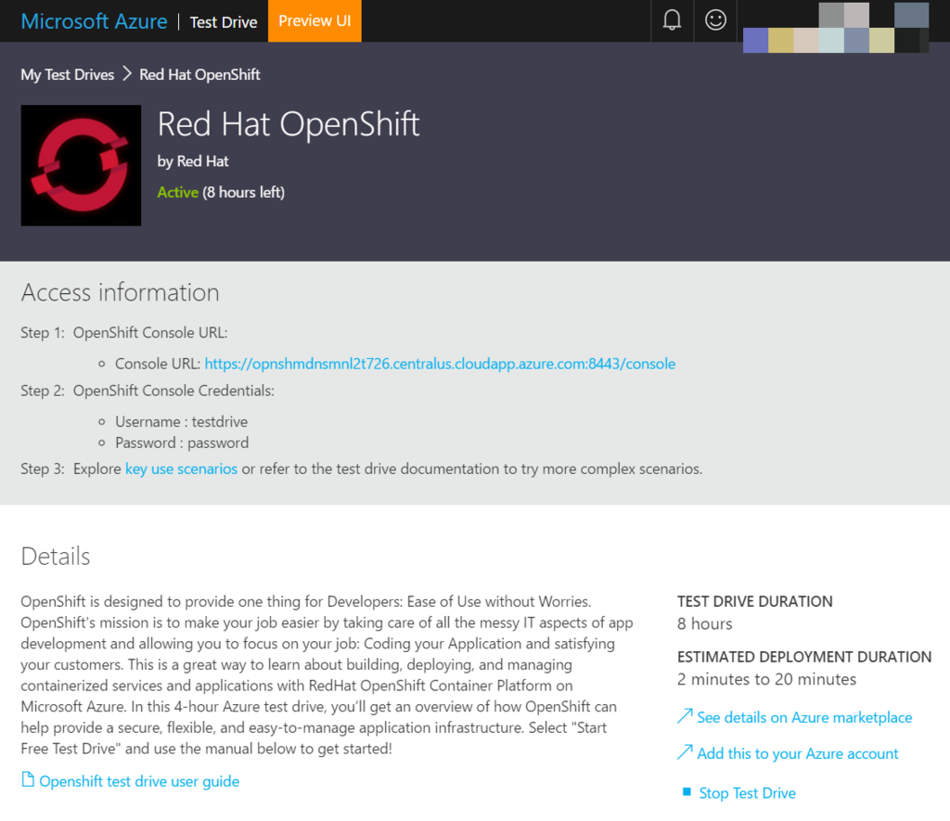Click the 'Step 2: OpenShift Console Credentials:' text

(148, 391)
